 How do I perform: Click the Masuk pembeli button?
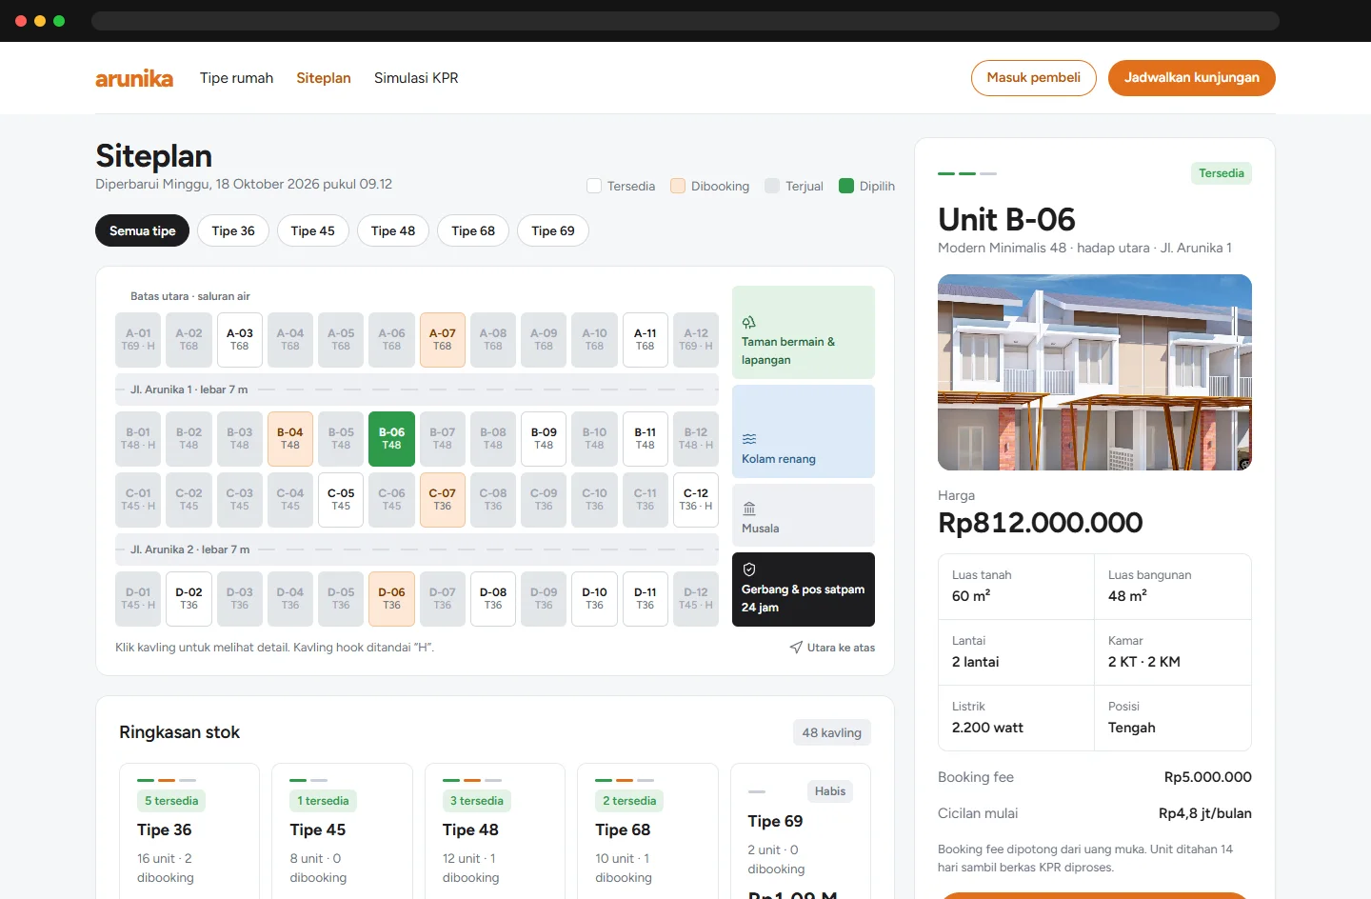[1034, 78]
